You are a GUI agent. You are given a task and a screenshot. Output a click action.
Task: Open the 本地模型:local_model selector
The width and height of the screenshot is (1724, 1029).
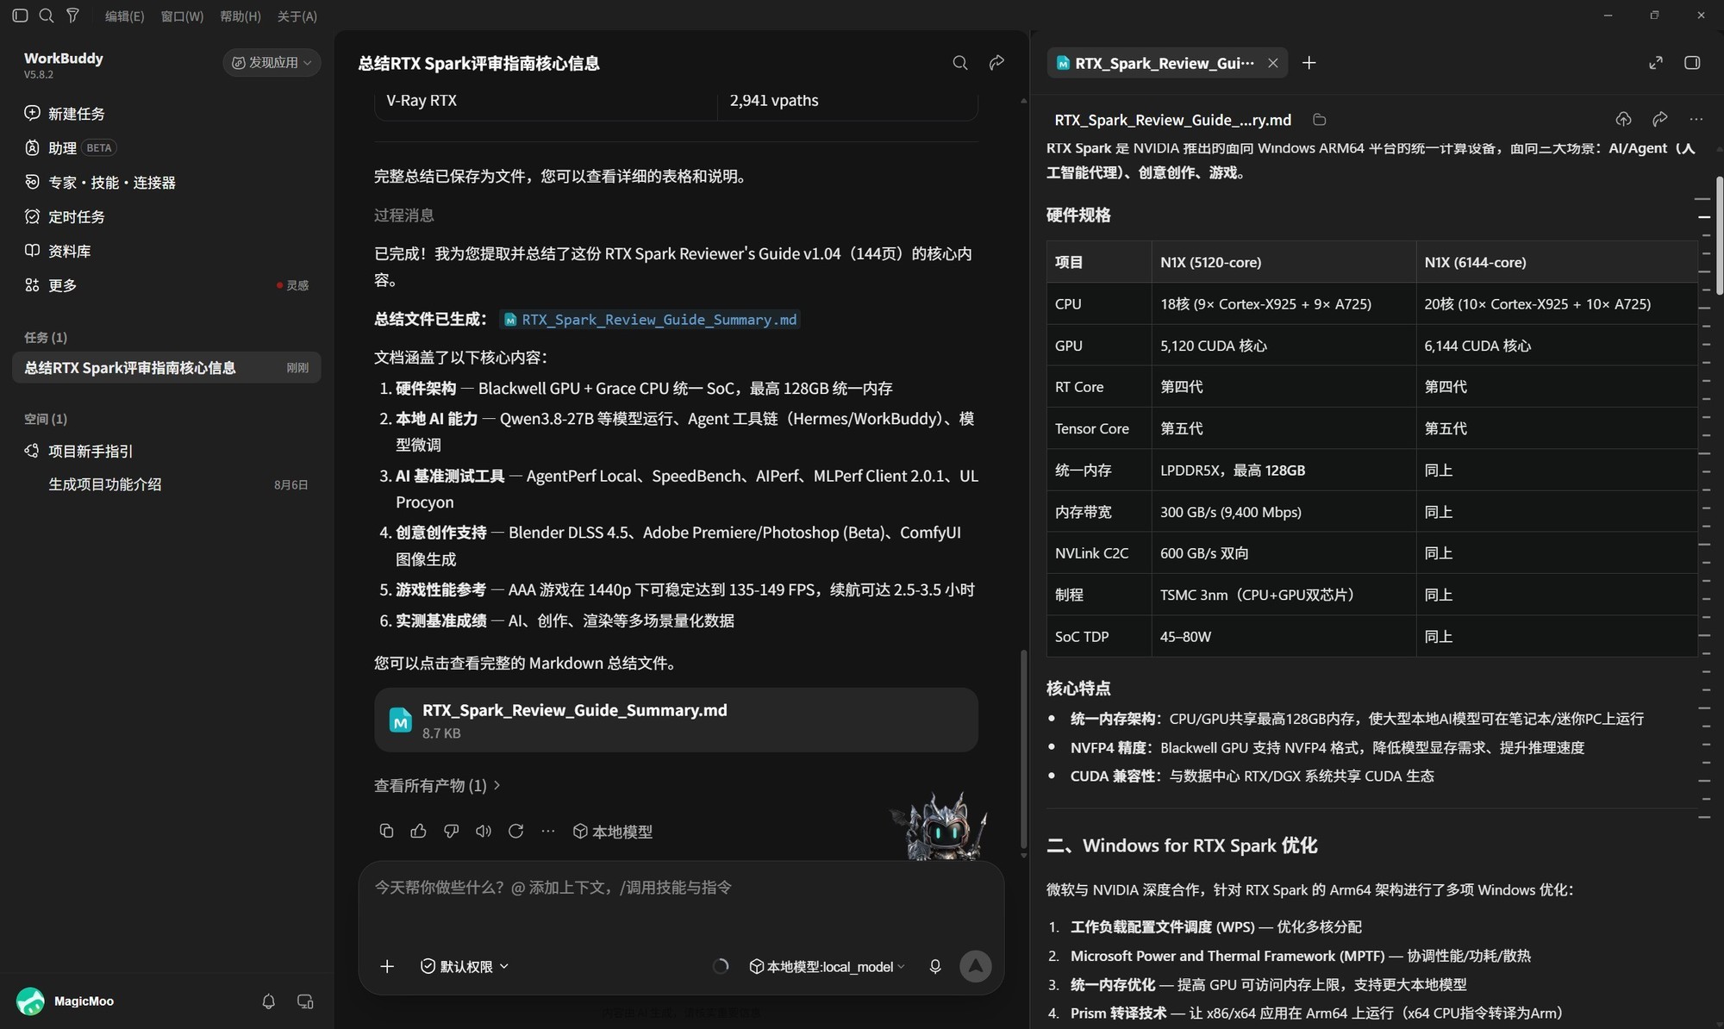click(827, 966)
